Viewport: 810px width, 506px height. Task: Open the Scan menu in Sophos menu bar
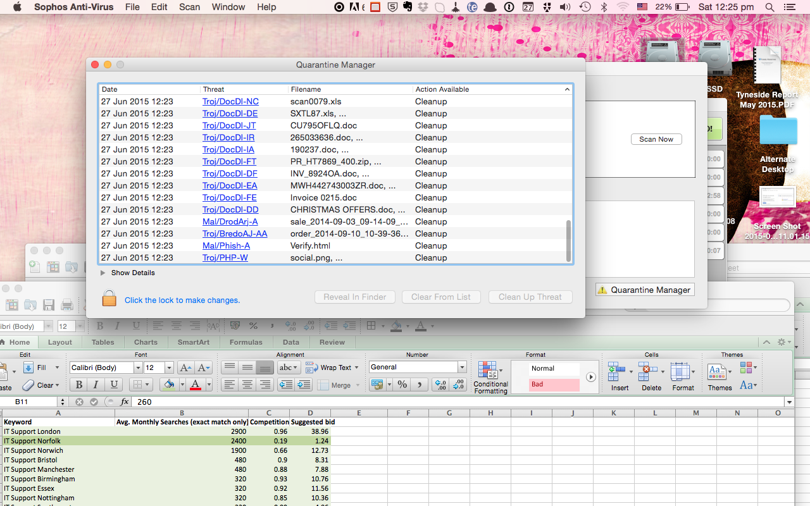[x=189, y=7]
